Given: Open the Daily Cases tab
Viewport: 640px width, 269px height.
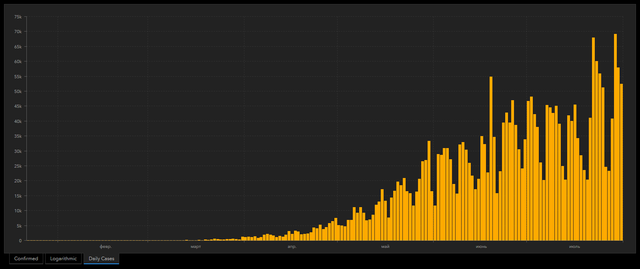Looking at the screenshot, I should click(x=101, y=259).
